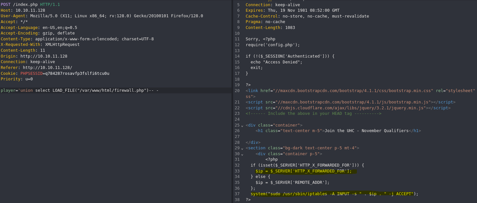The height and width of the screenshot is (203, 477).
Task: Select the PHPSESSID cookie value
Action: click(x=77, y=73)
